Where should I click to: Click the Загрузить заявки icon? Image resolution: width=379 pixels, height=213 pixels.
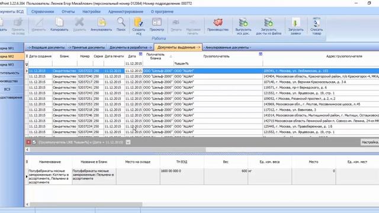tap(296, 22)
